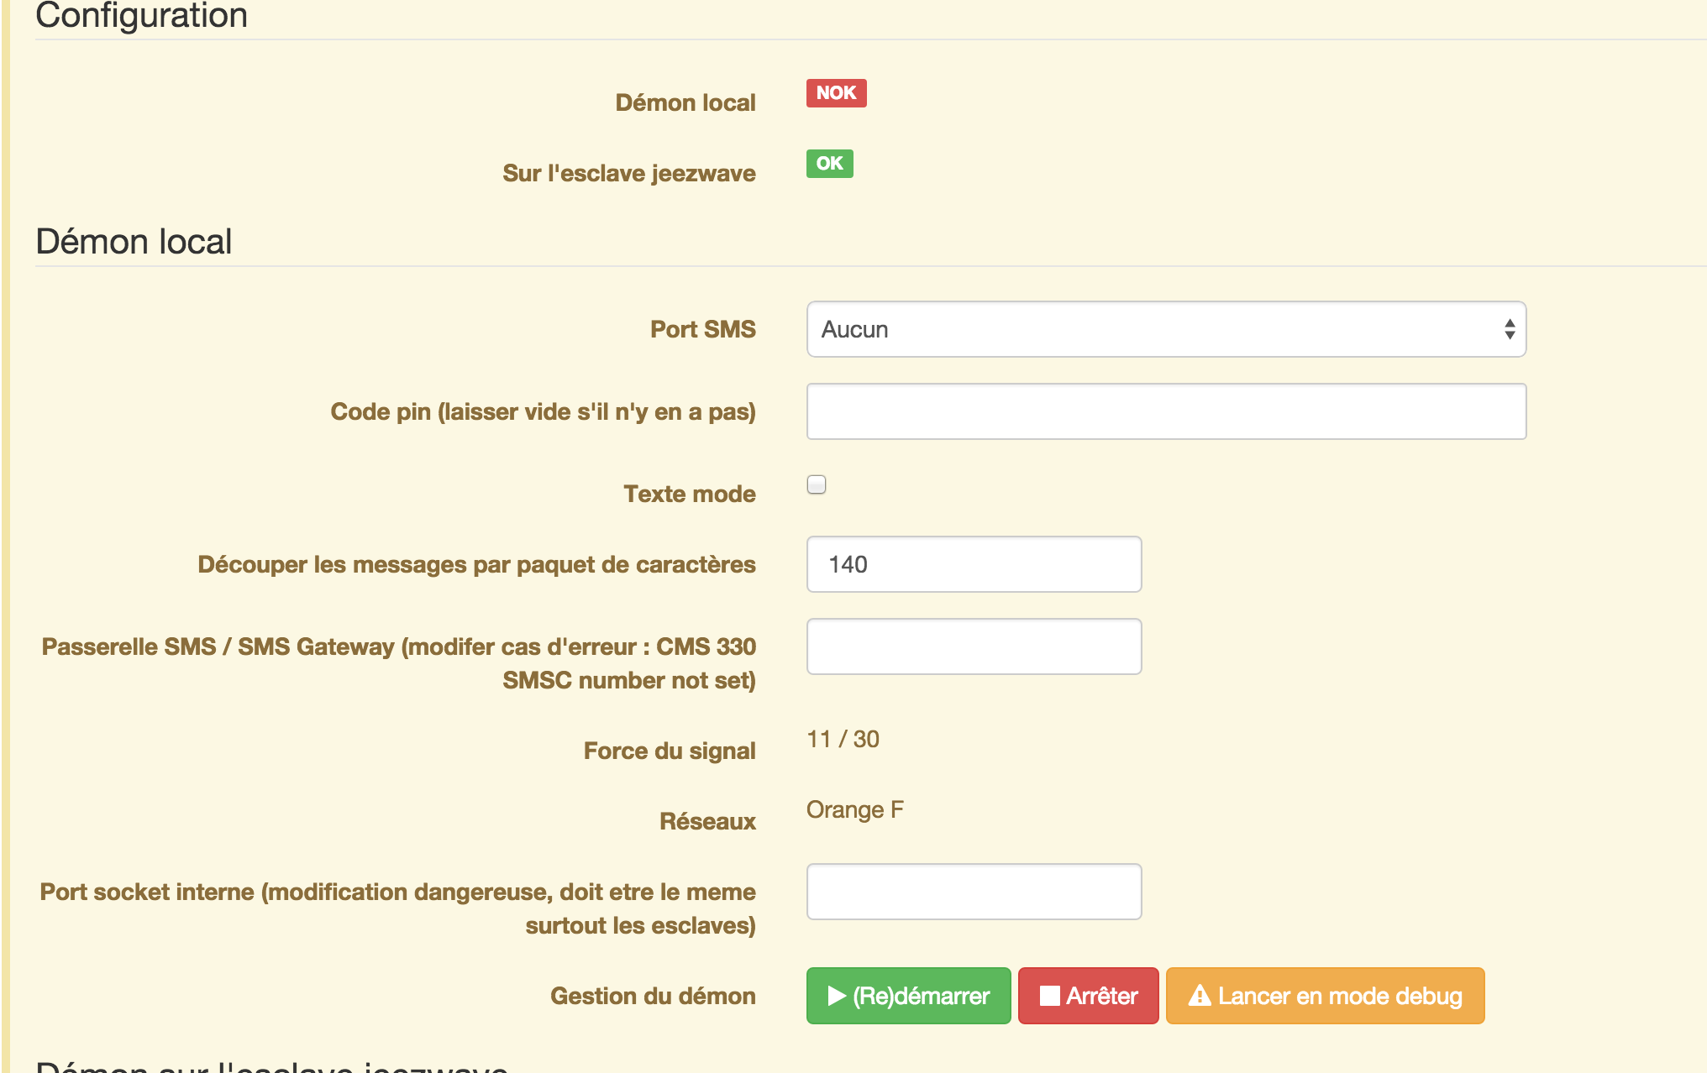Screen dimensions: 1707x1073
Task: Click the red Arrêter button
Action: (1088, 996)
